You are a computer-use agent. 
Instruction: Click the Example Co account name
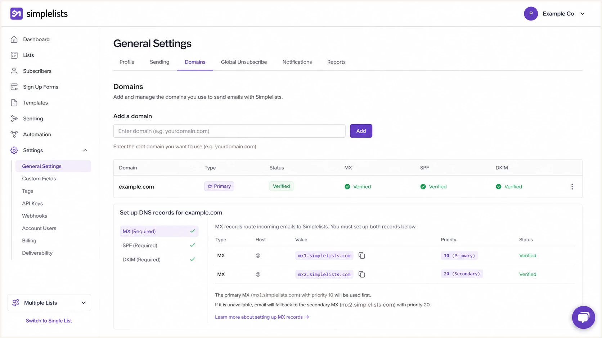(x=558, y=14)
